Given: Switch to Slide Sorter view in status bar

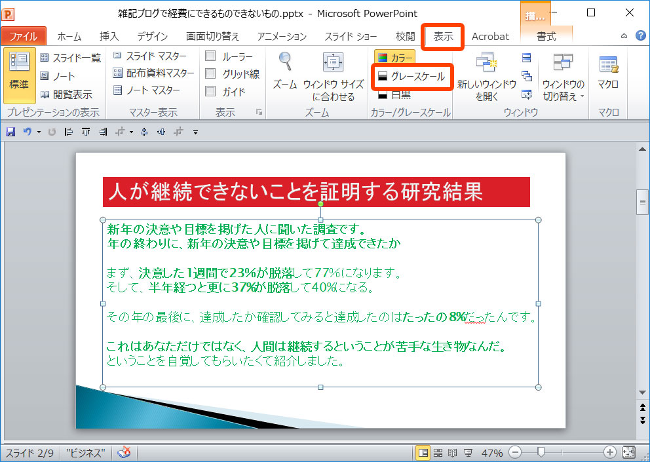Looking at the screenshot, I should pyautogui.click(x=438, y=453).
